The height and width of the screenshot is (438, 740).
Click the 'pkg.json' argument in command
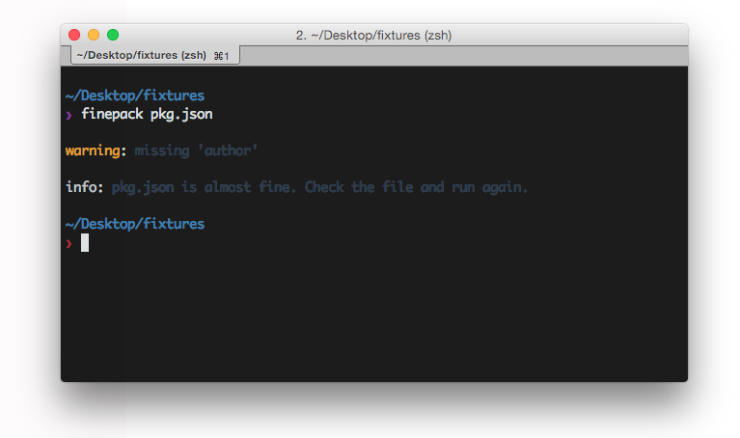click(x=181, y=115)
